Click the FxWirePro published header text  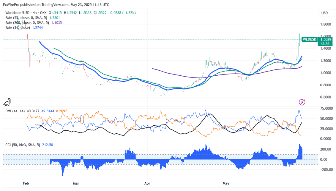[x=56, y=4]
